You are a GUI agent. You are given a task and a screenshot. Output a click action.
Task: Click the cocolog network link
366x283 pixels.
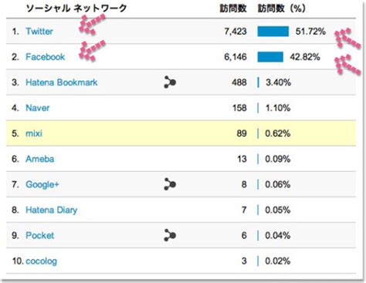[42, 261]
